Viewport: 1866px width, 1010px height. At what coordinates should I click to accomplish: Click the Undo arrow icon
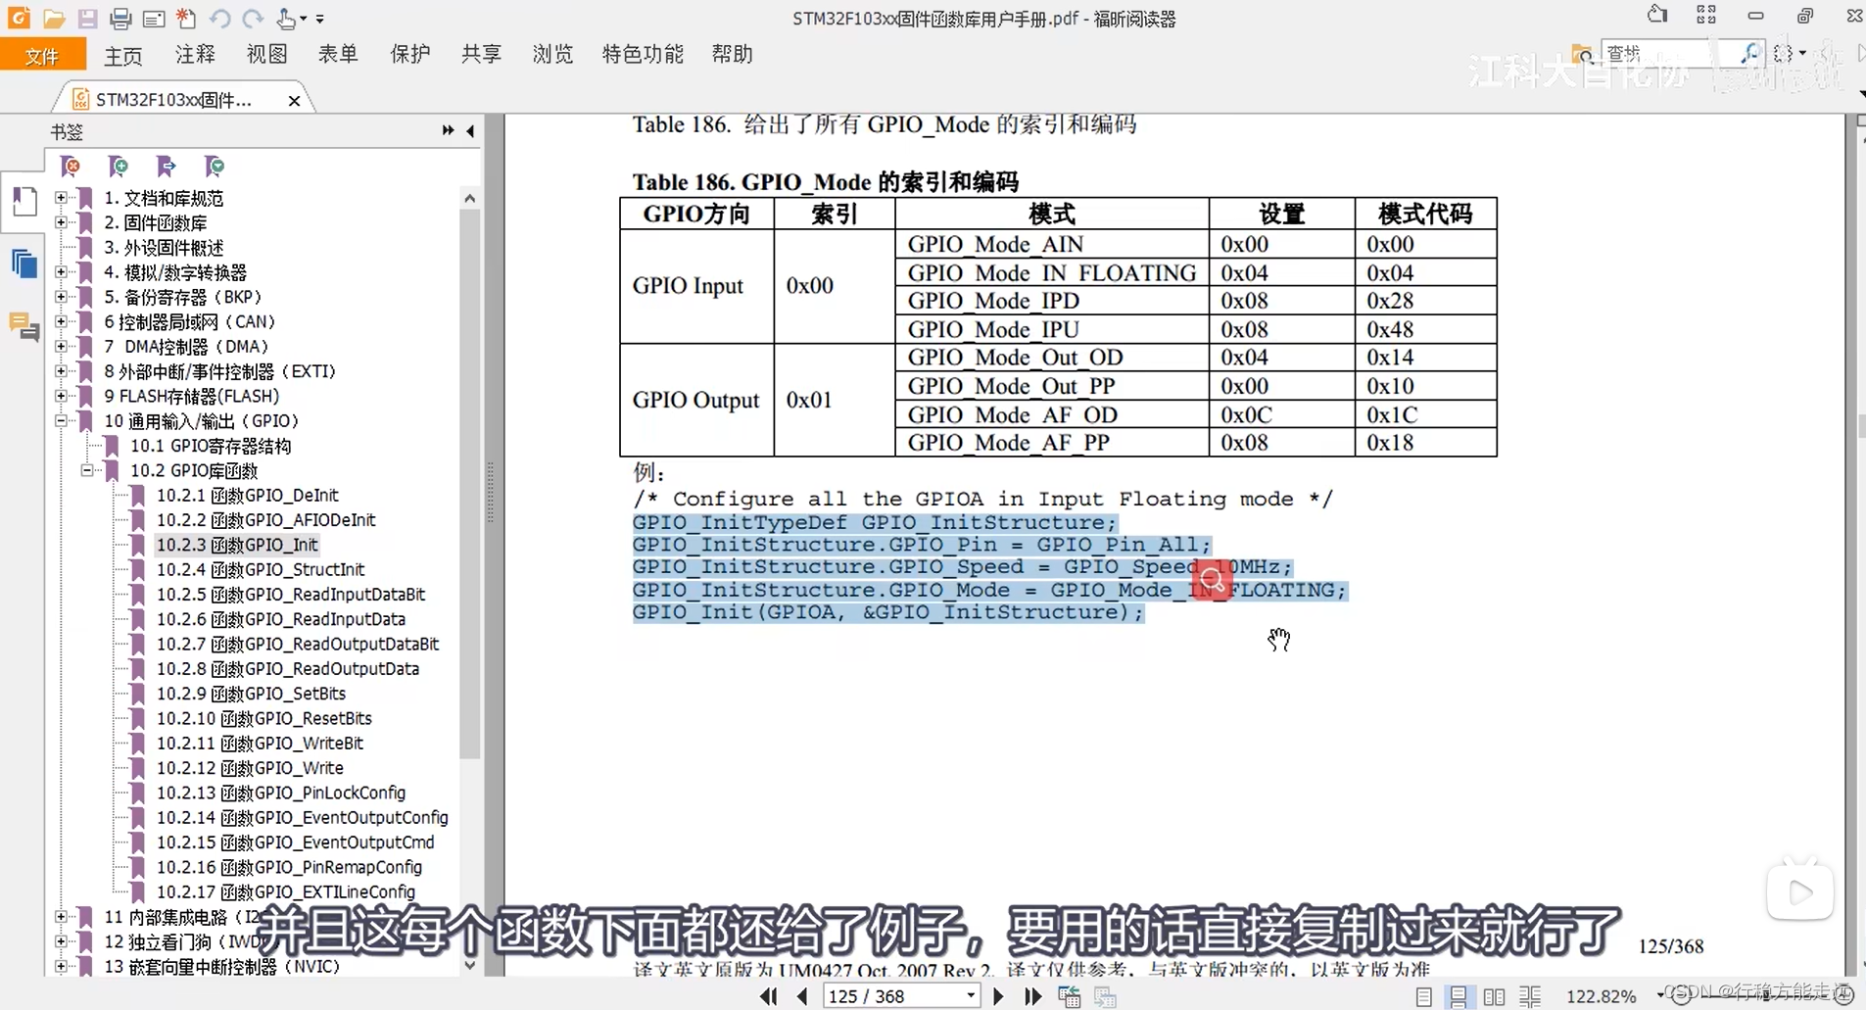(219, 18)
